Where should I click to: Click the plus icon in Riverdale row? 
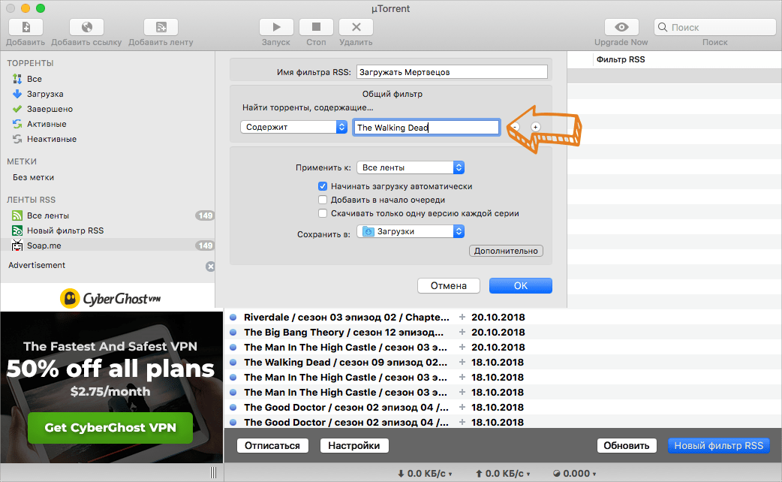pos(462,318)
